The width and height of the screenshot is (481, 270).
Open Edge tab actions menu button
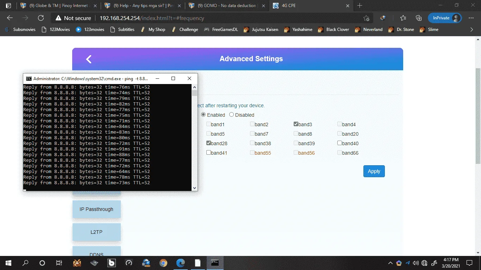[x=8, y=6]
